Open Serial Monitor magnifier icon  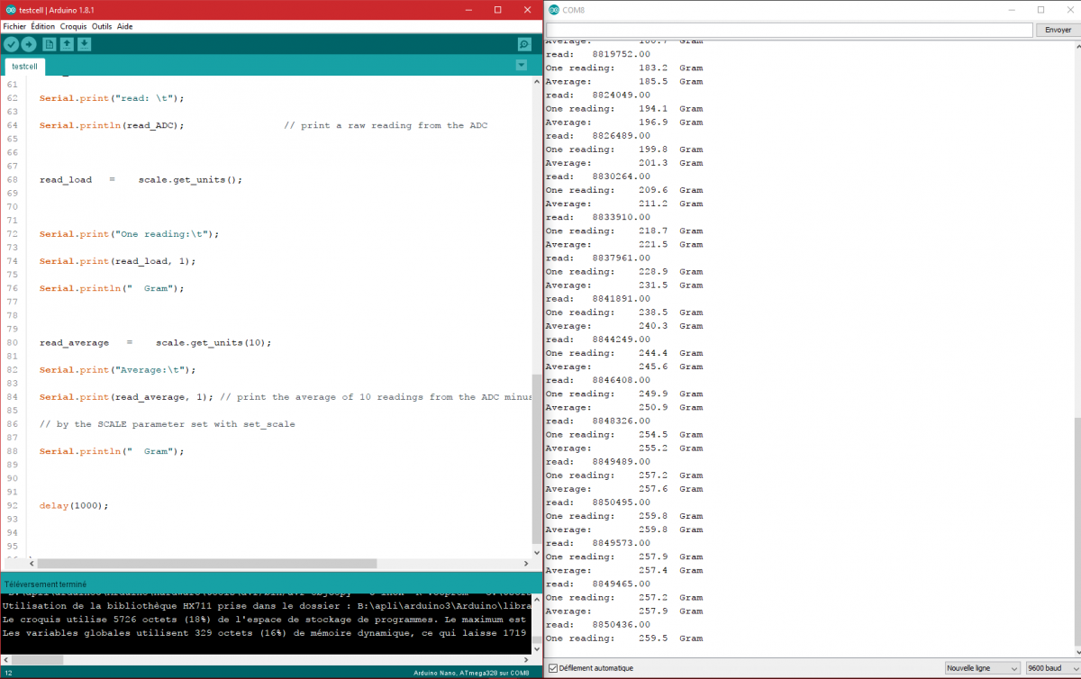click(x=524, y=44)
